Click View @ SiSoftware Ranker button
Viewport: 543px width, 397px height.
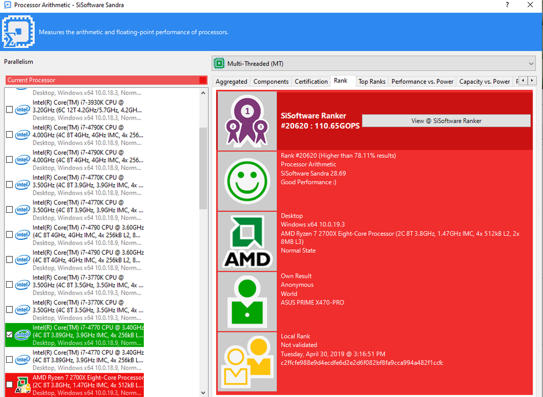[x=446, y=121]
